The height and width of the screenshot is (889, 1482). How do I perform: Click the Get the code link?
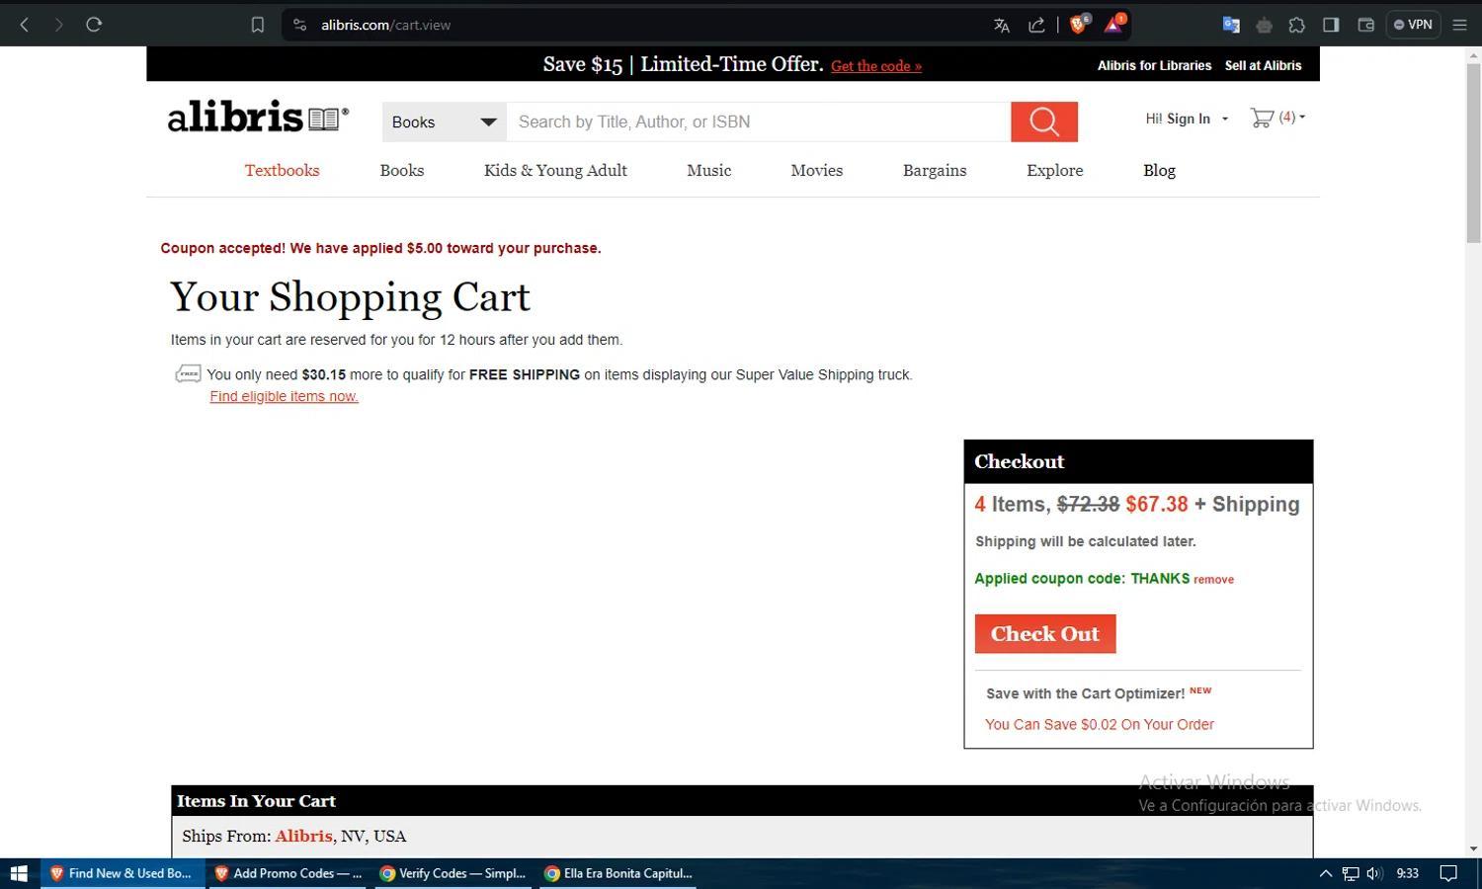pyautogui.click(x=876, y=66)
